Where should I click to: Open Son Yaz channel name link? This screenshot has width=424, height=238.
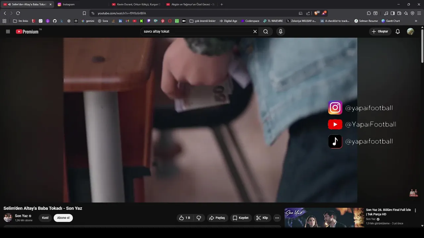point(21,216)
